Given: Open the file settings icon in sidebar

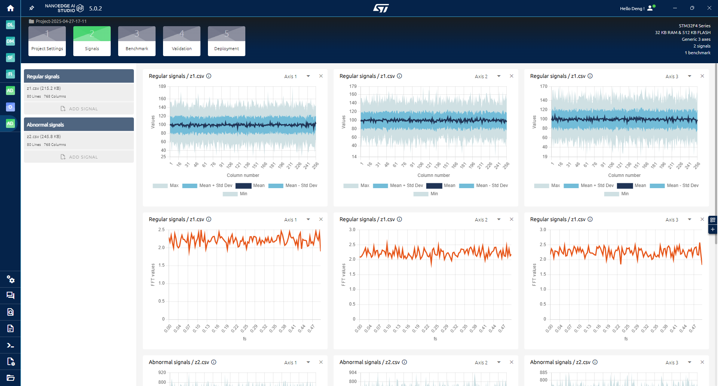Looking at the screenshot, I should click(x=10, y=362).
